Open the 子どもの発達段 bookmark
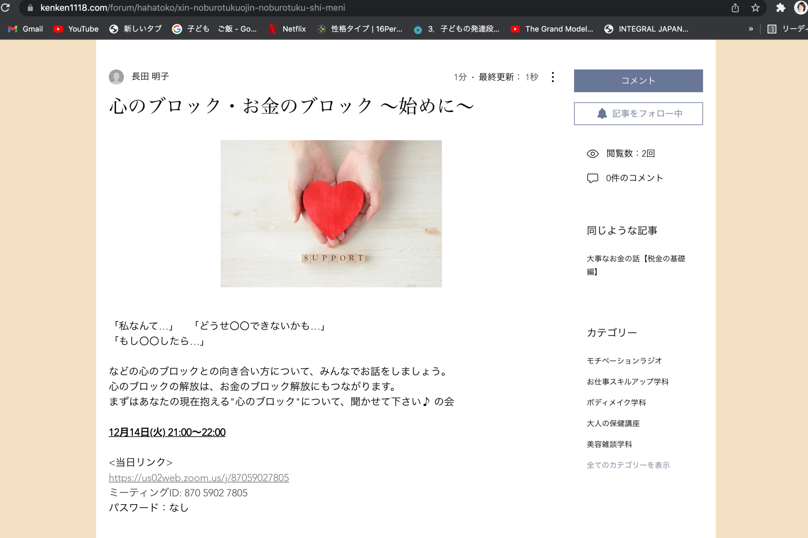The image size is (808, 538). [457, 29]
